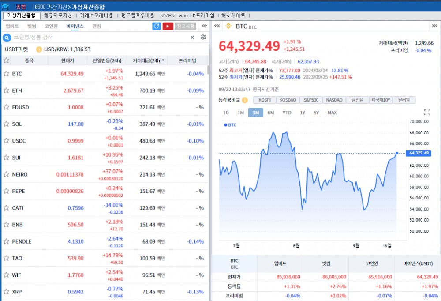Click the magnifying glass search icon
This screenshot has width=441, height=301.
pyautogui.click(x=6, y=38)
